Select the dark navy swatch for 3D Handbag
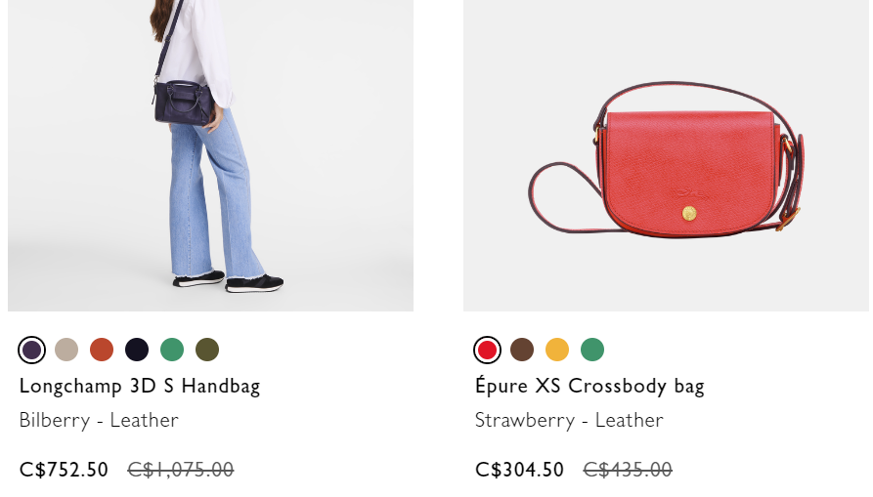The height and width of the screenshot is (497, 873). [137, 350]
